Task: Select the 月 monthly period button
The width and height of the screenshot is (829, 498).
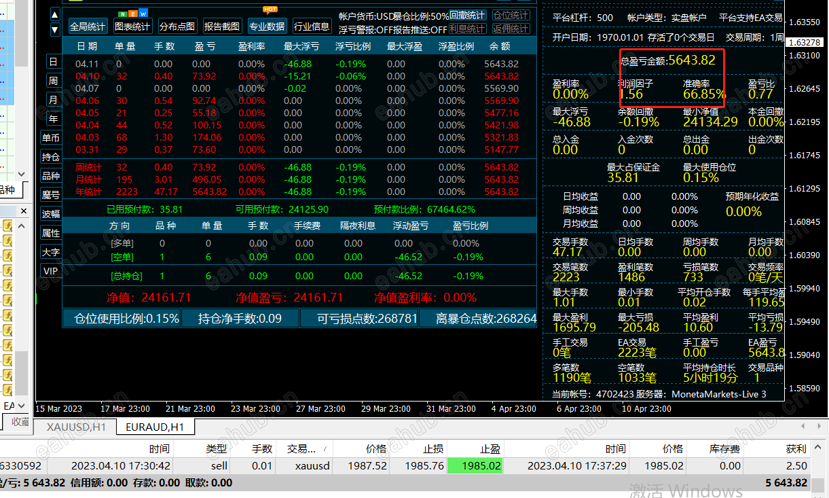Action: pos(53,100)
